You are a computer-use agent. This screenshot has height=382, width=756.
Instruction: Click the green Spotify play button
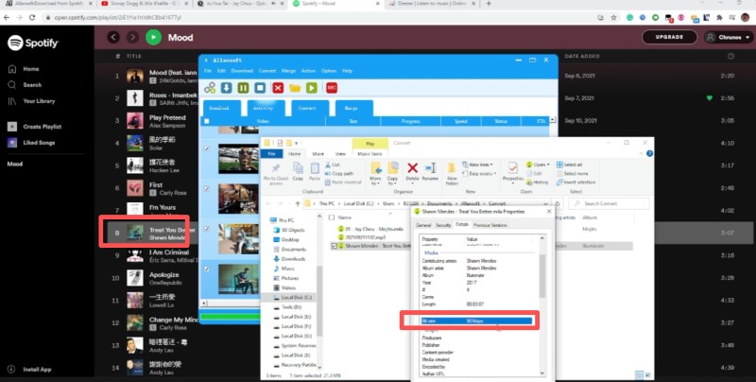coord(153,37)
